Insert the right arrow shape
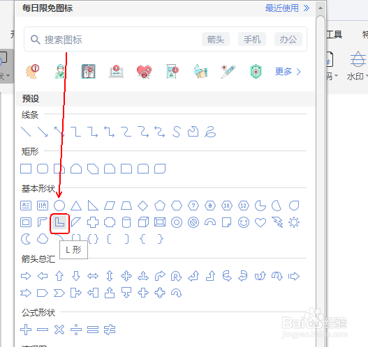Viewport: 368px width, 347px height. (x=26, y=276)
